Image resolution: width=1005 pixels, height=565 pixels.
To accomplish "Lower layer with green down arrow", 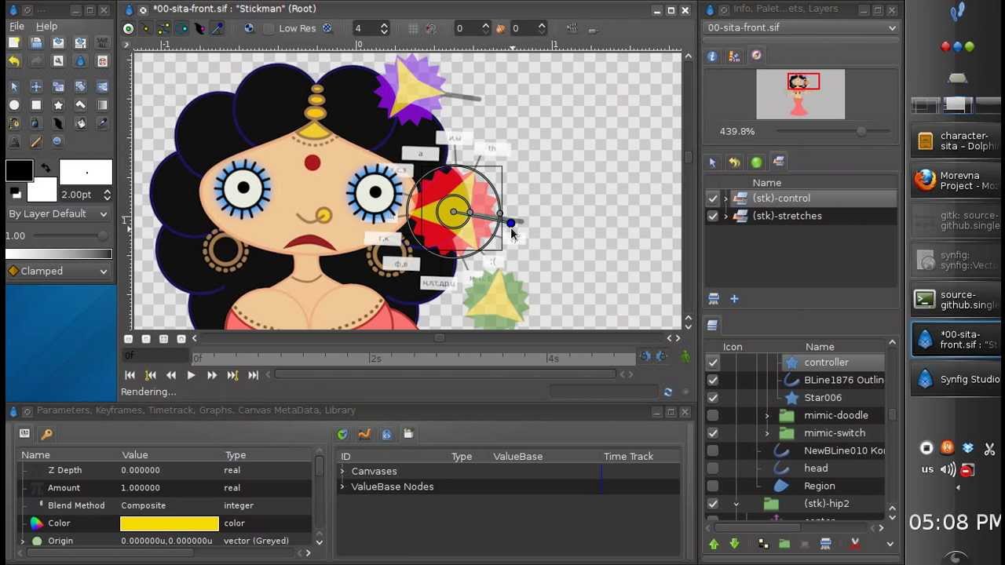I will (735, 543).
